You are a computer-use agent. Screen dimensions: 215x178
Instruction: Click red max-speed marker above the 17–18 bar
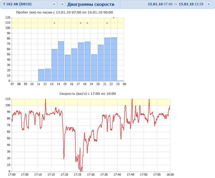(81, 23)
